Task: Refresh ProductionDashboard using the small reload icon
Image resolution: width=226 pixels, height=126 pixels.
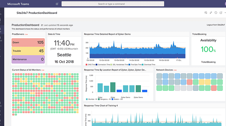Action: click(42, 25)
